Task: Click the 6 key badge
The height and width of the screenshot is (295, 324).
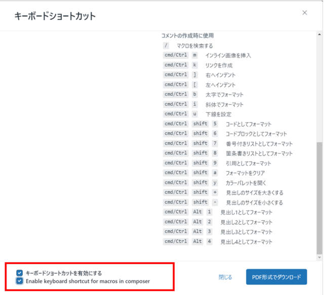Action: pyautogui.click(x=215, y=134)
